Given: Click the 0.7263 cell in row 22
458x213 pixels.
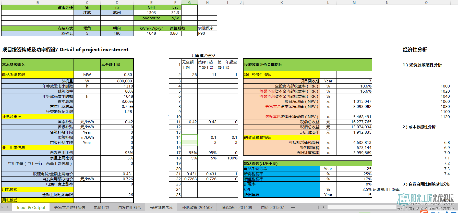Looking at the screenshot, I should [189, 179].
